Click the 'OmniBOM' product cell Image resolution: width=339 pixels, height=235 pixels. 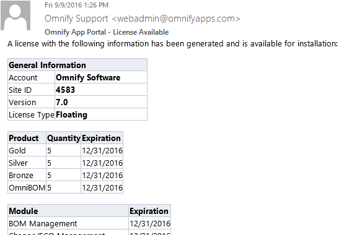(27, 187)
